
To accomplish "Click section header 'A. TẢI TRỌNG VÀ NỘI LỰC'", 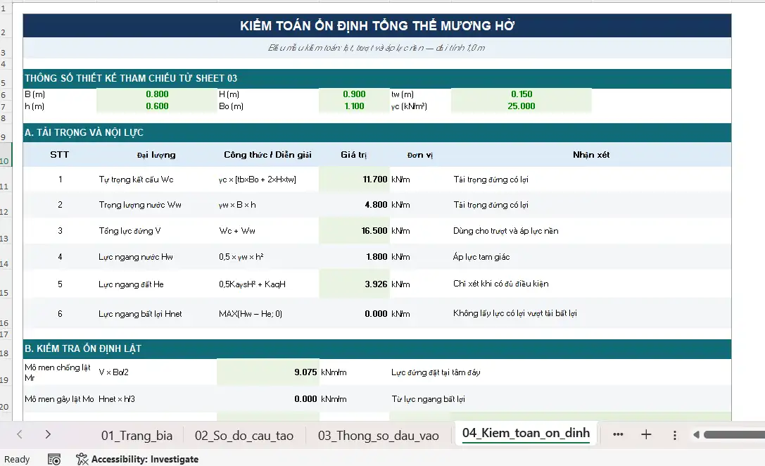I will coord(377,132).
